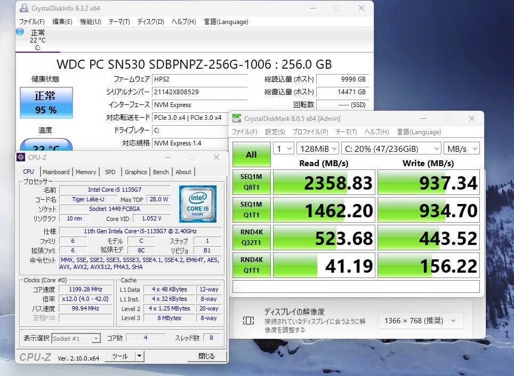The width and height of the screenshot is (514, 376).
Task: Switch to the Bench tab in CPU-Z
Action: (160, 172)
